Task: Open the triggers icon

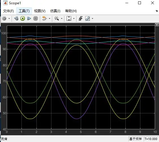Action: pyautogui.click(x=80, y=18)
